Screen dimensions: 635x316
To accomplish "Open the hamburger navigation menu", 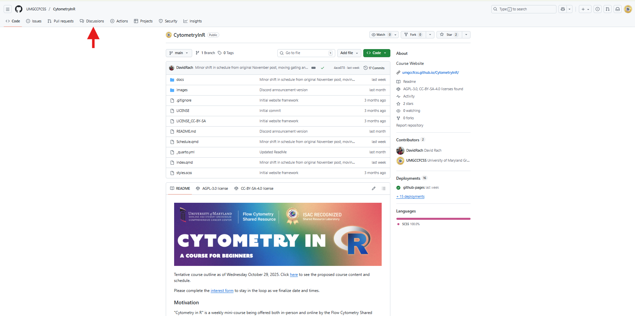I will pos(7,9).
